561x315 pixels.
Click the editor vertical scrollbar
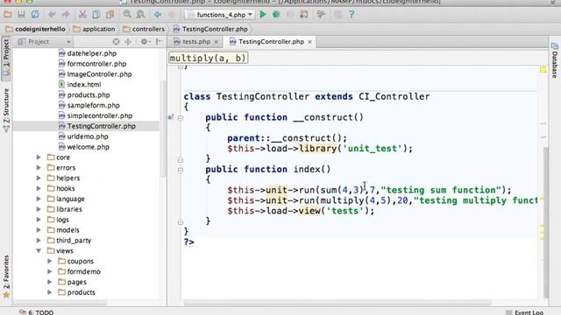[x=545, y=221]
